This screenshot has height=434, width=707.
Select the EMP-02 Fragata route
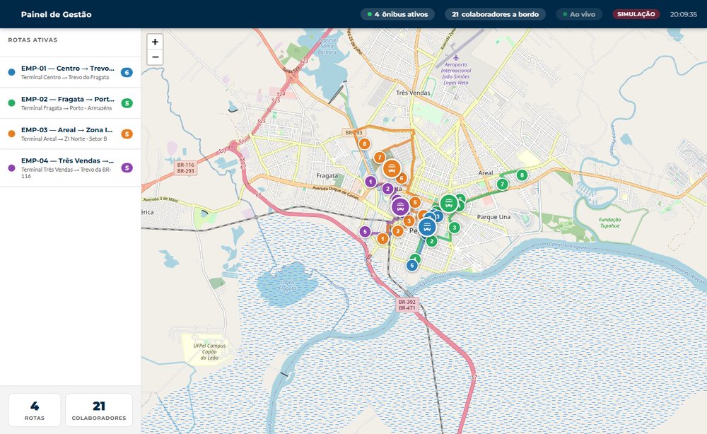[70, 103]
